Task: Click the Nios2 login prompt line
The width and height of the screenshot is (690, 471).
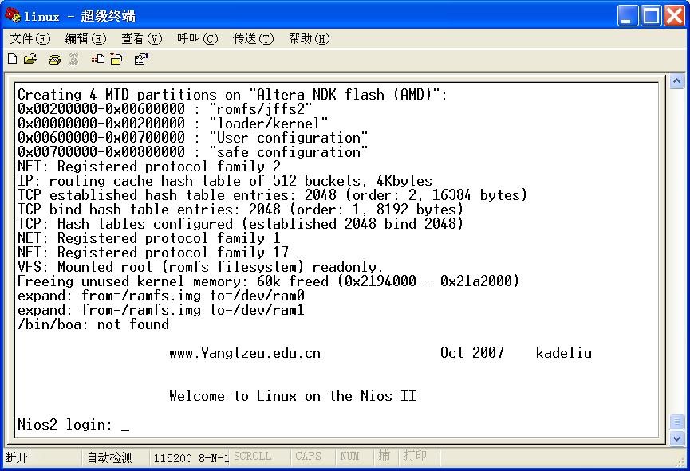Action: (x=73, y=425)
